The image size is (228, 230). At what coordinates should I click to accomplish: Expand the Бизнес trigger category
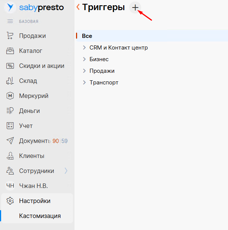coord(84,59)
